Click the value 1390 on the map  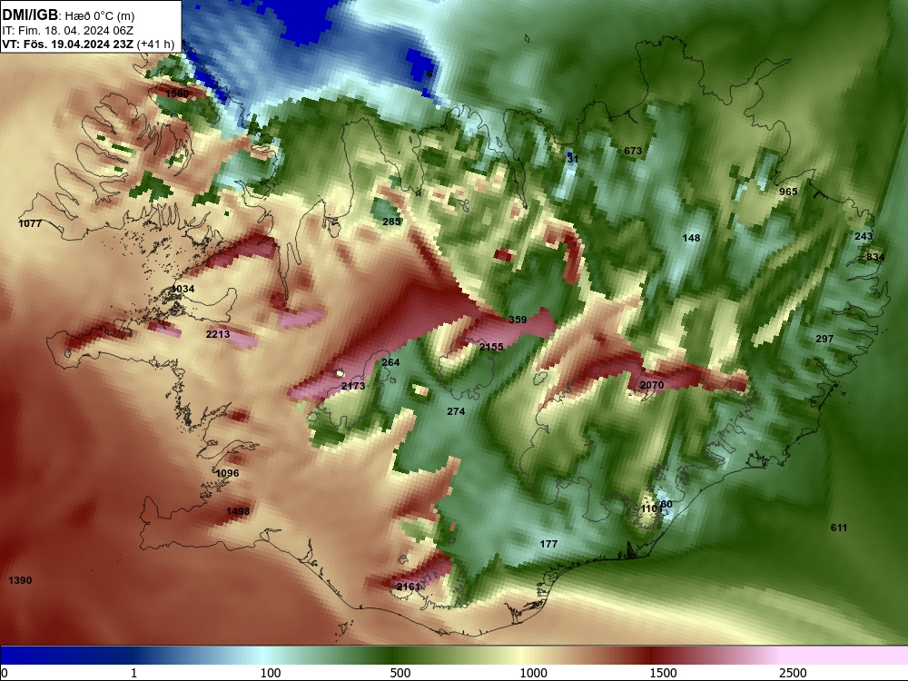(x=20, y=580)
